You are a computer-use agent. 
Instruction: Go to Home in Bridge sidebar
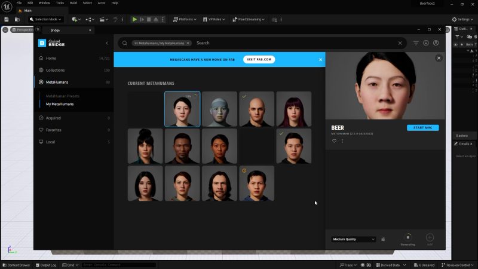click(51, 58)
